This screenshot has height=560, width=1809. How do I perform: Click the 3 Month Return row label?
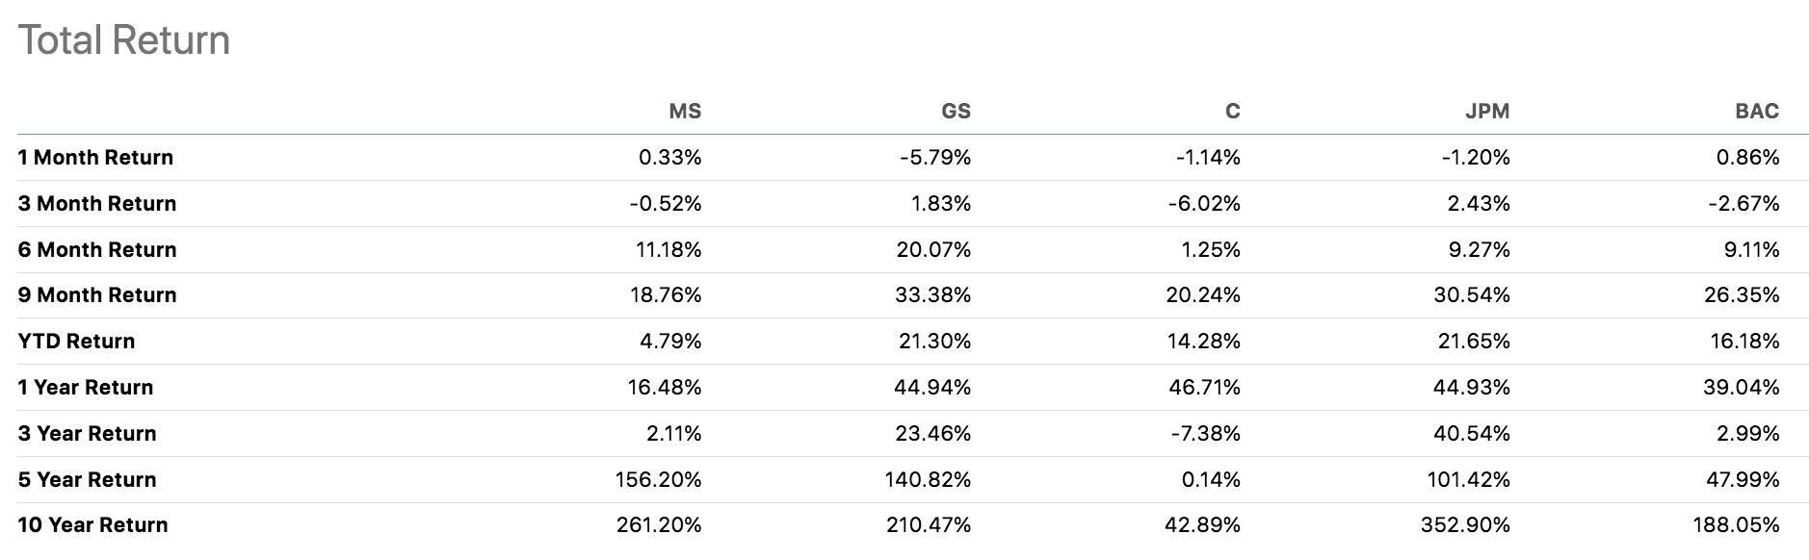pos(97,204)
